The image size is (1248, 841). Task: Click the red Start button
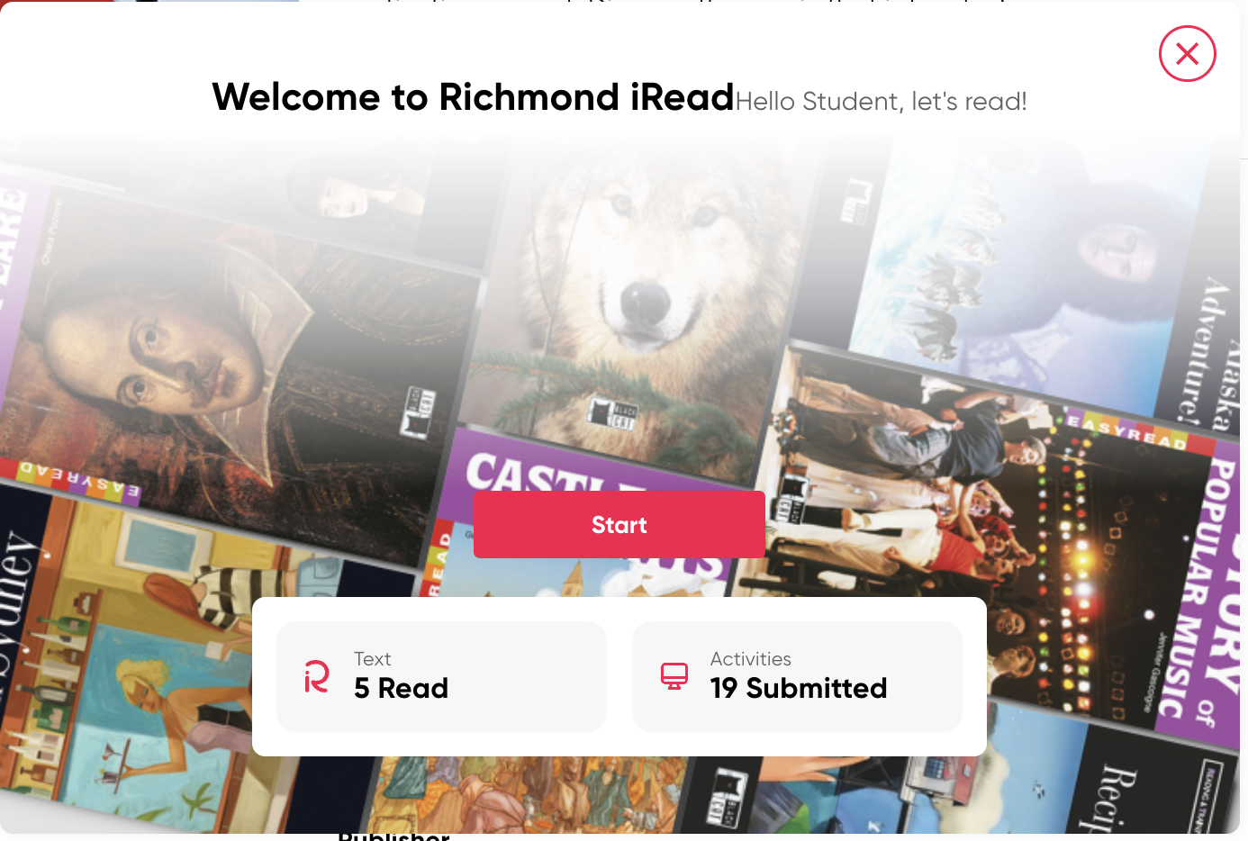click(x=619, y=525)
